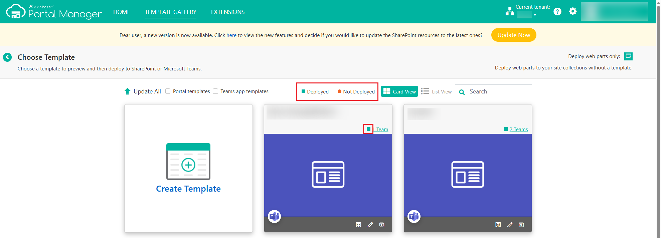The height and width of the screenshot is (238, 661).
Task: Open the help question mark icon
Action: [557, 12]
